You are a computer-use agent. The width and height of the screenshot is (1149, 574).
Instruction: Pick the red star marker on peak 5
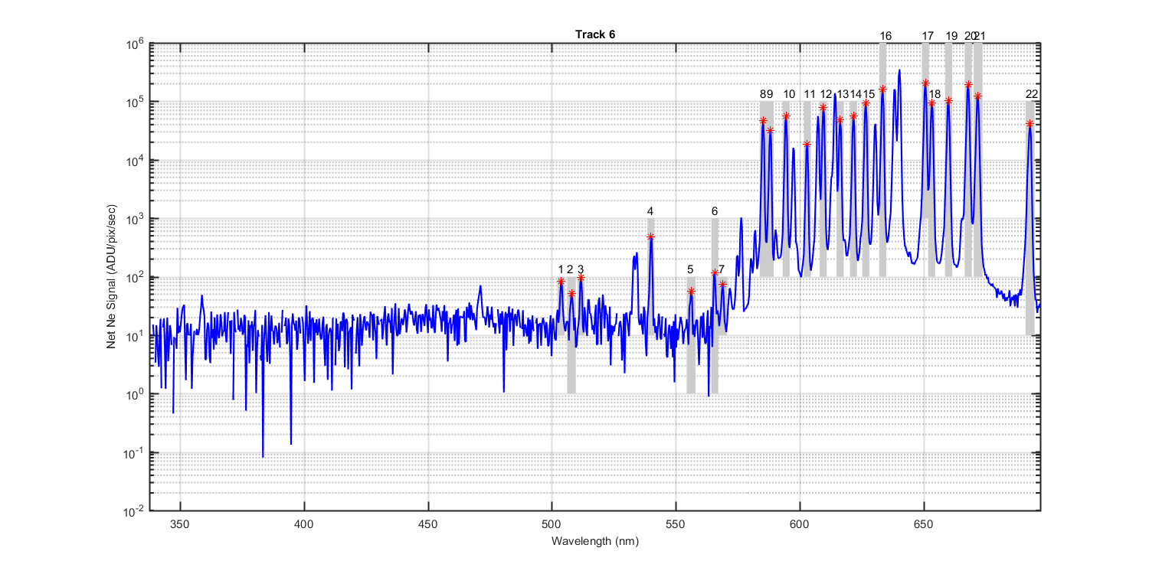click(x=691, y=291)
